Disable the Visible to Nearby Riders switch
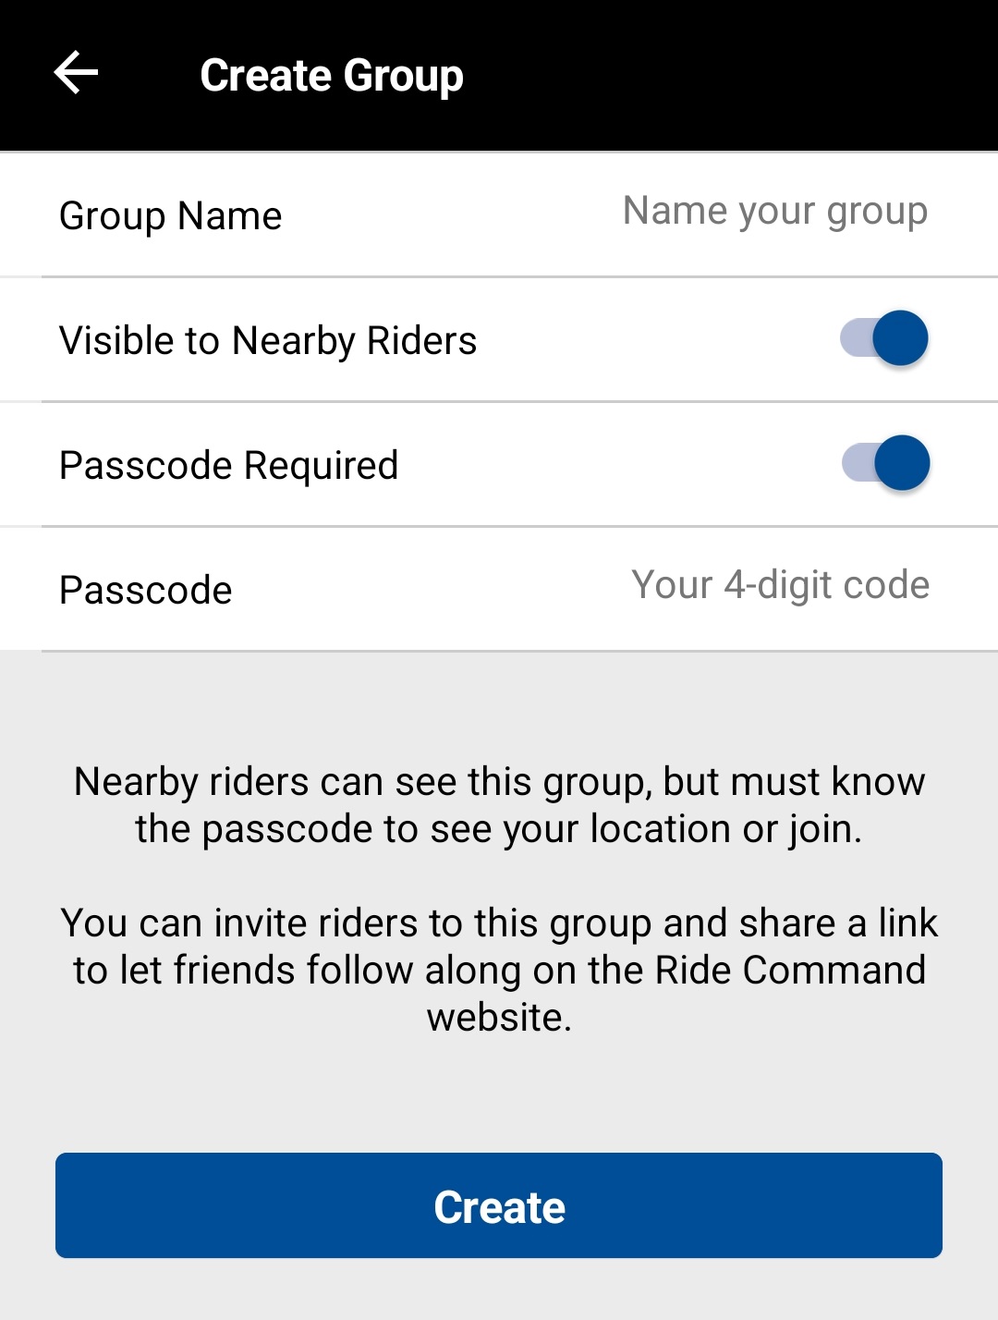Screen dimensions: 998x1320 tap(884, 338)
